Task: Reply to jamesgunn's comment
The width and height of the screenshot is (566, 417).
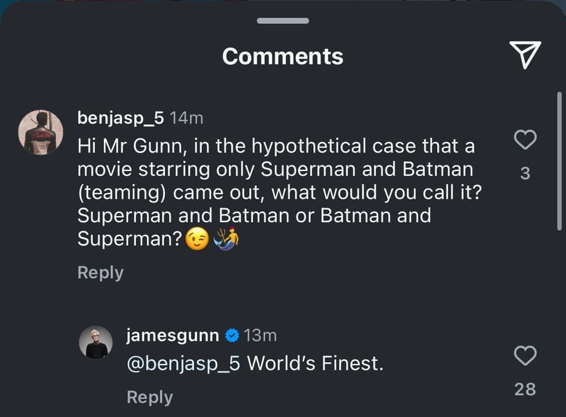Action: 149,397
